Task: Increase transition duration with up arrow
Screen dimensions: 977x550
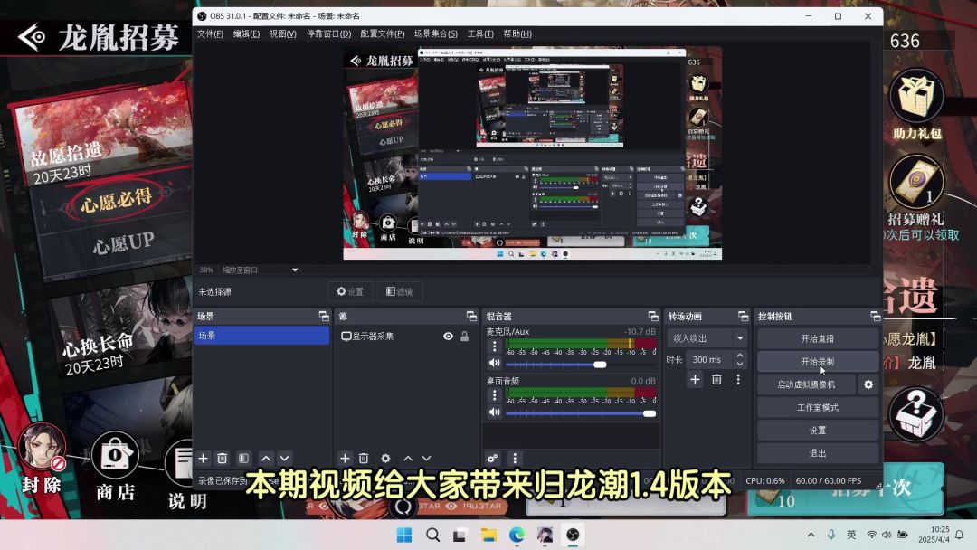Action: [739, 356]
